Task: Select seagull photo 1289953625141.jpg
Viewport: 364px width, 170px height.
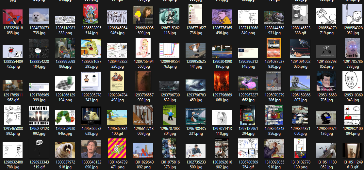Action: coord(195,50)
